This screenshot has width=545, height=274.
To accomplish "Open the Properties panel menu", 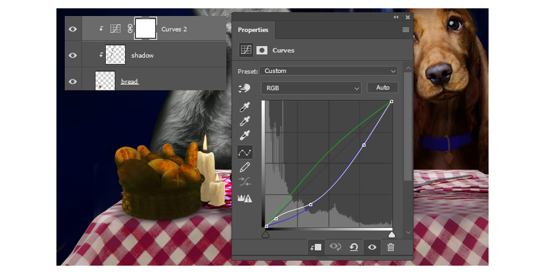I will click(x=406, y=30).
